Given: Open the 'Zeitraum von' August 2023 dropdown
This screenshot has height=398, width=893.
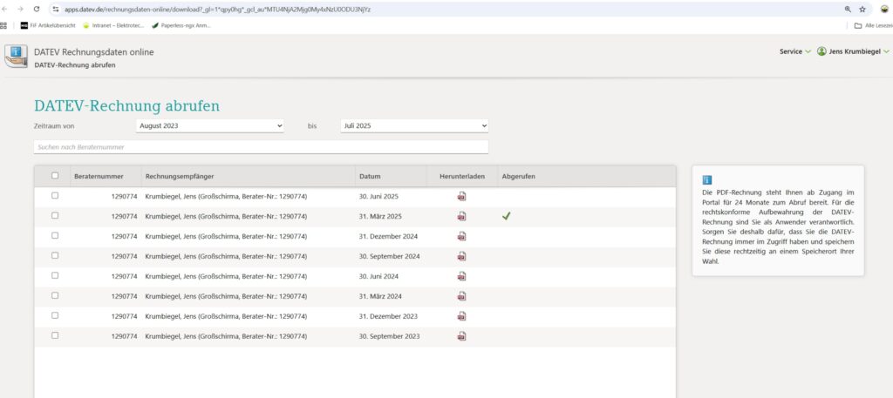Looking at the screenshot, I should (x=210, y=126).
